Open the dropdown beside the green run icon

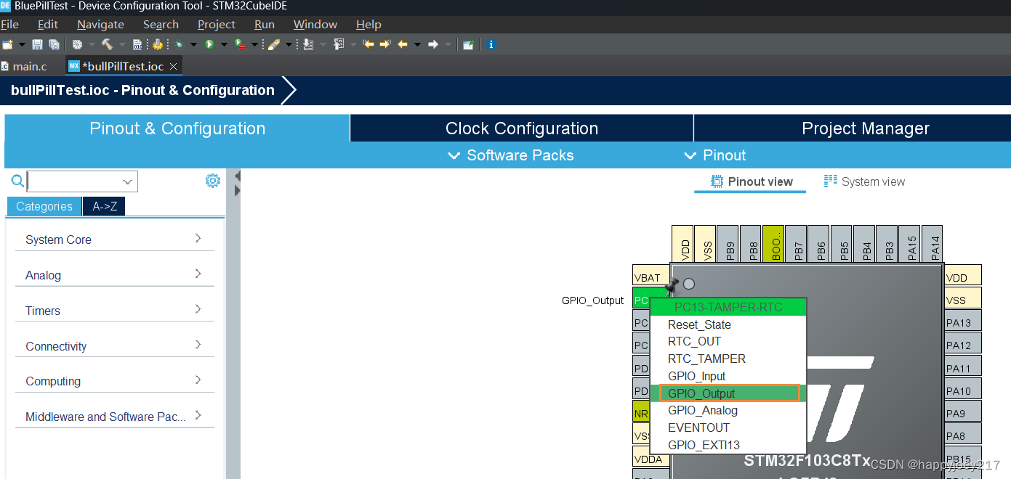[x=224, y=44]
